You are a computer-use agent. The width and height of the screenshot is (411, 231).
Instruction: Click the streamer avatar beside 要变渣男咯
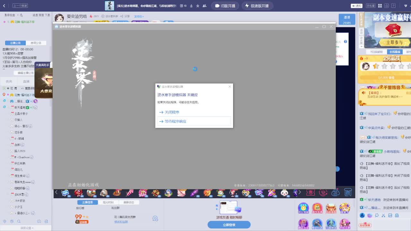tap(59, 18)
